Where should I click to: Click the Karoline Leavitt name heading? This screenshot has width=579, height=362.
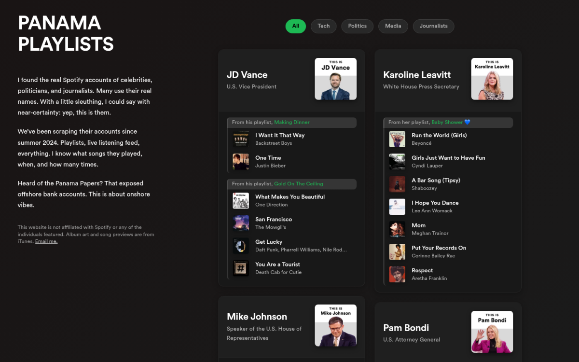pos(417,75)
